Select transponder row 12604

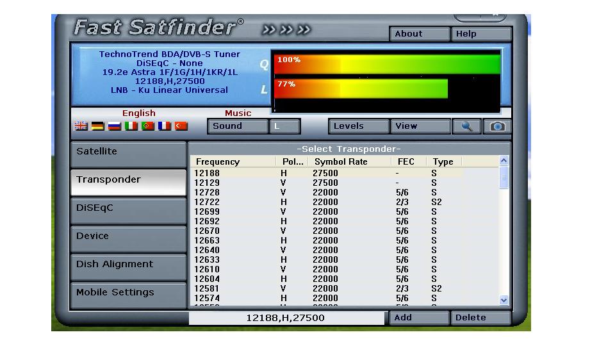(x=345, y=279)
